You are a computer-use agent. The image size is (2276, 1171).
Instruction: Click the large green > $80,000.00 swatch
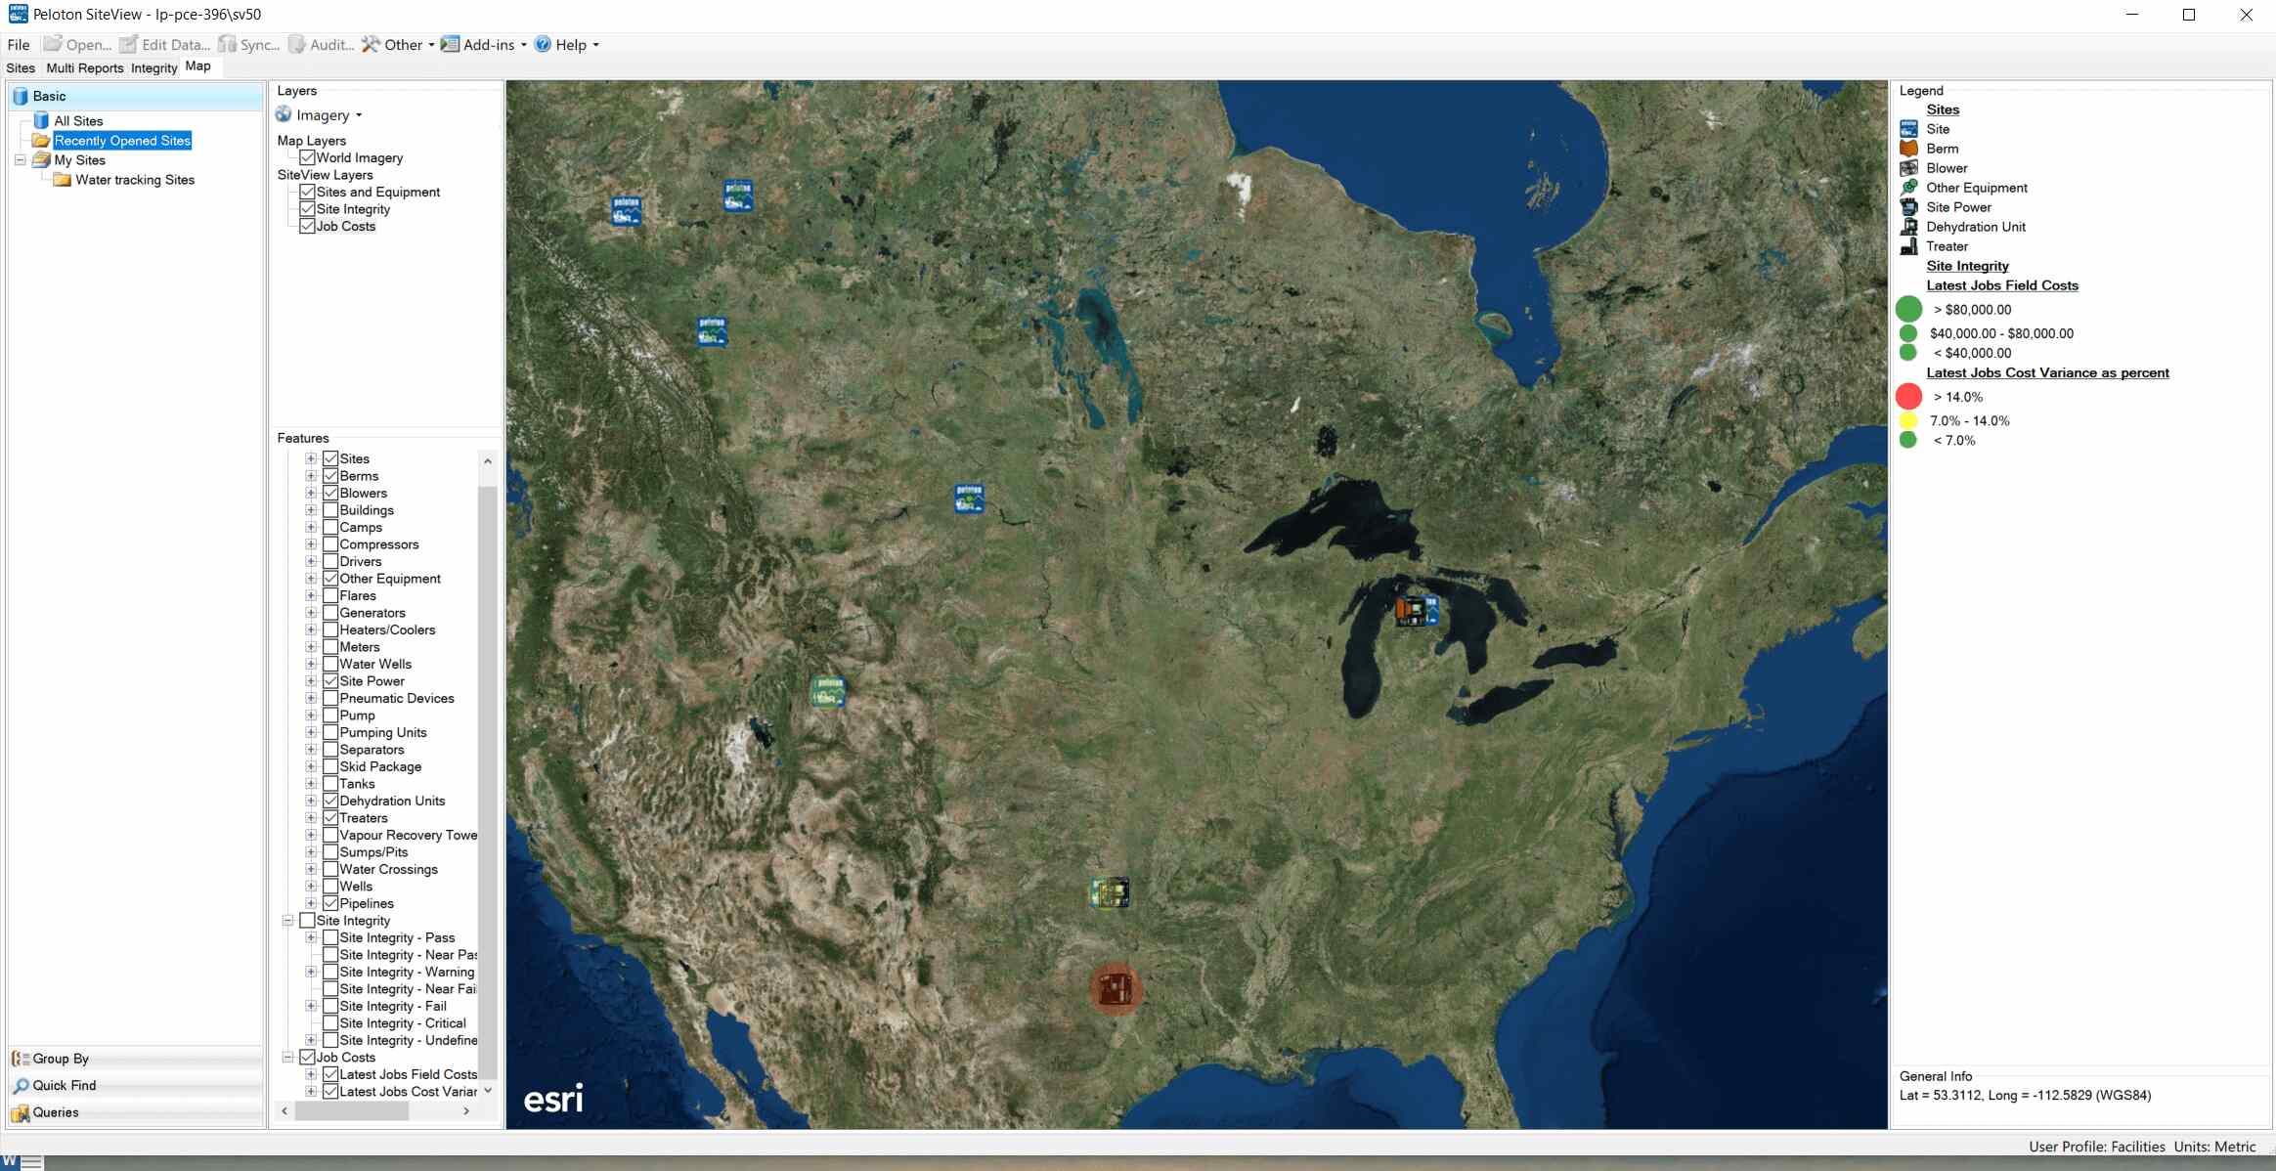pyautogui.click(x=1908, y=309)
